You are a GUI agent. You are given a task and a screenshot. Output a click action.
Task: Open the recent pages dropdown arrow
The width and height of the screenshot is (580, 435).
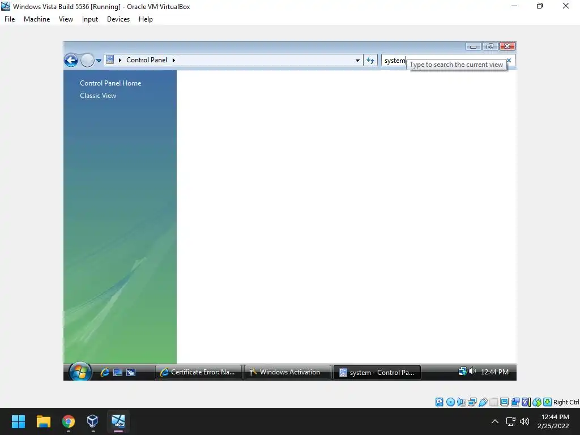pos(99,60)
